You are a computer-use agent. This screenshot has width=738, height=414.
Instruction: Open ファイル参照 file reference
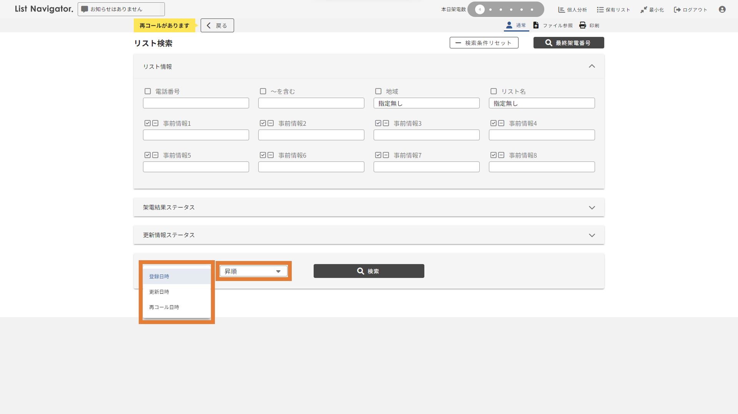536,25
